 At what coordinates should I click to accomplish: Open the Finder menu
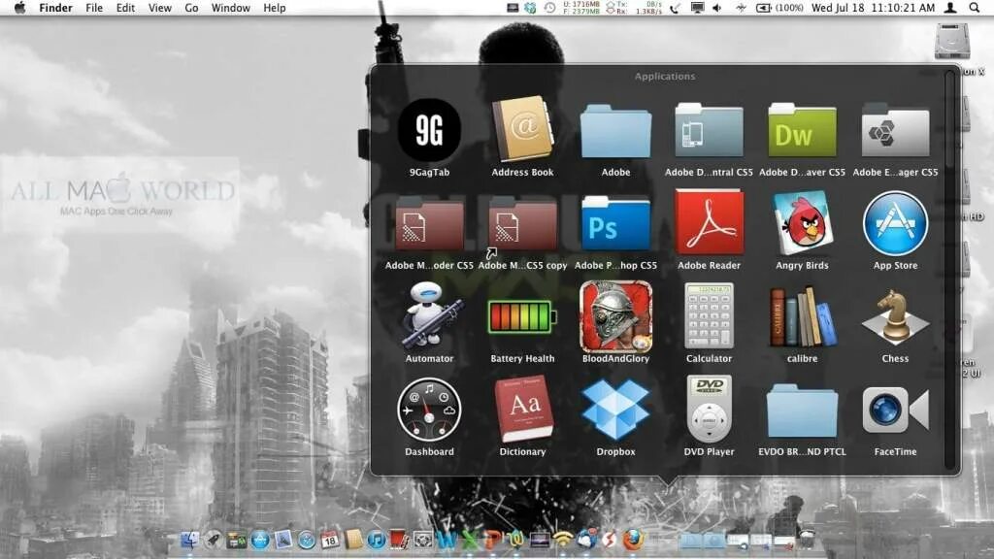[55, 8]
